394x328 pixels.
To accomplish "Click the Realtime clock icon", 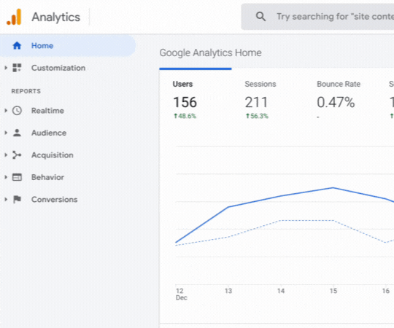I will click(x=17, y=111).
